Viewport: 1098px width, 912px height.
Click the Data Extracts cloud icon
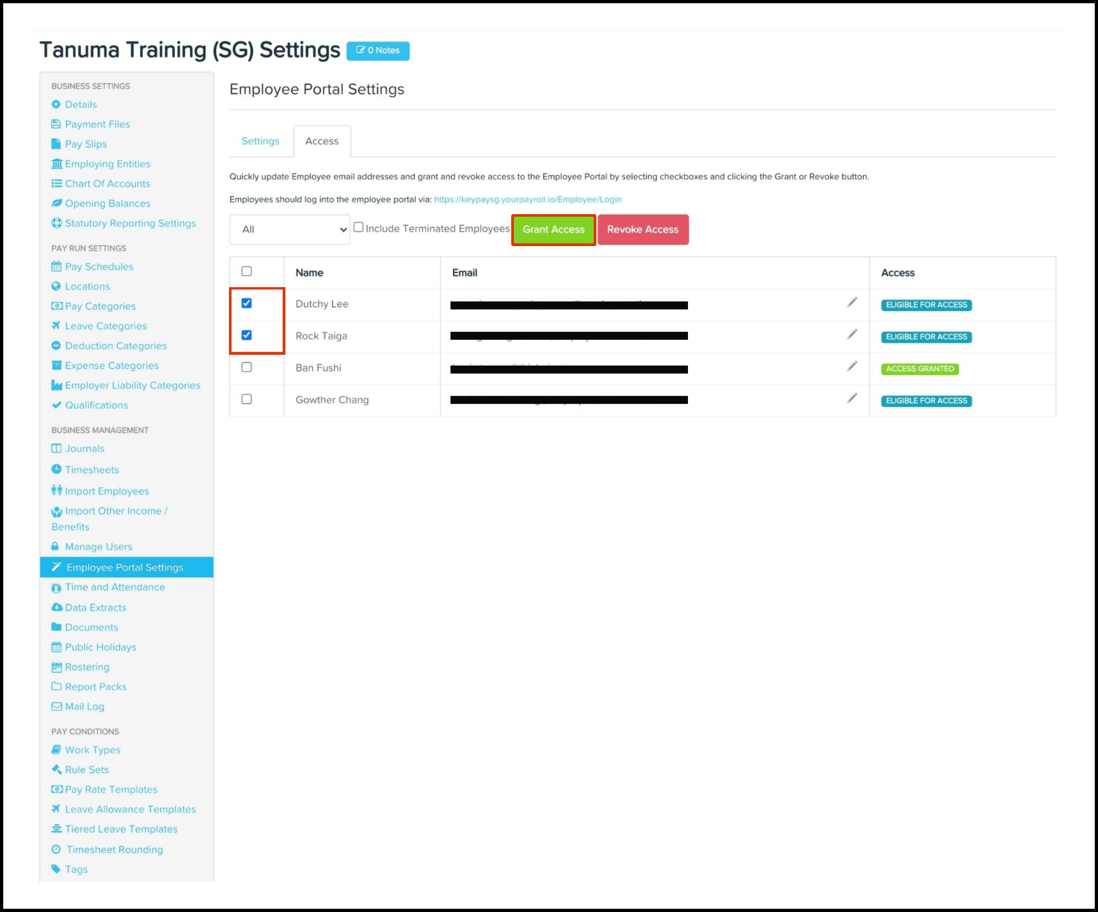pyautogui.click(x=56, y=607)
